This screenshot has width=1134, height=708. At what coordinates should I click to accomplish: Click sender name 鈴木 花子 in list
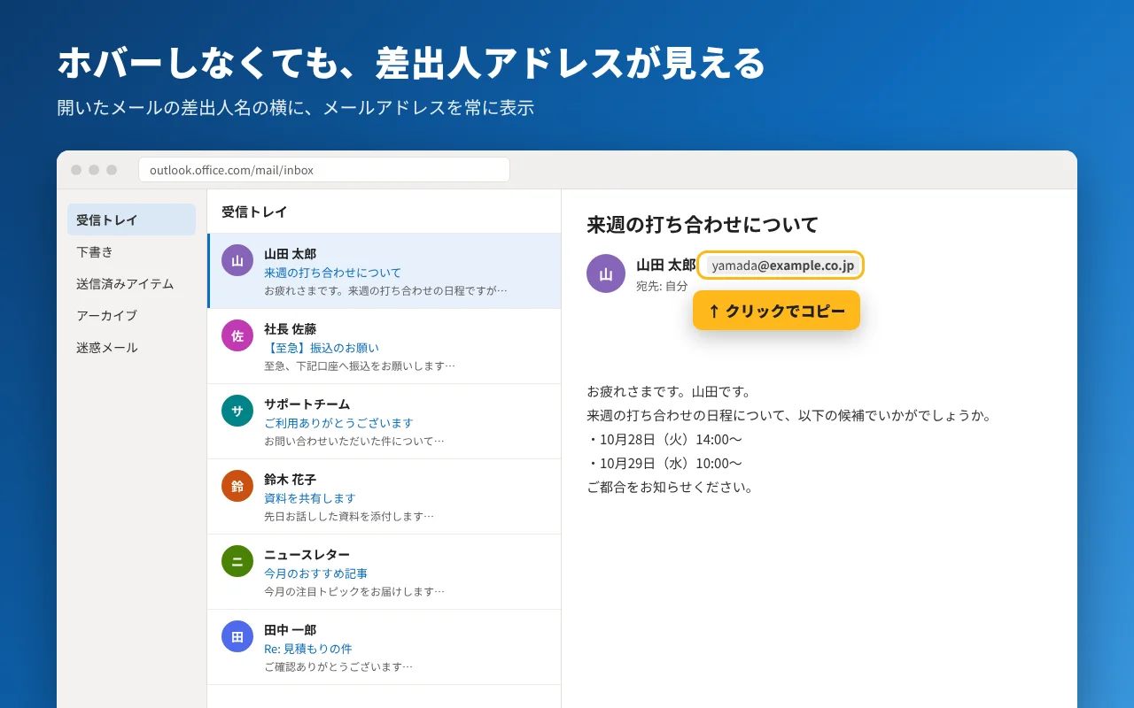[x=290, y=480]
